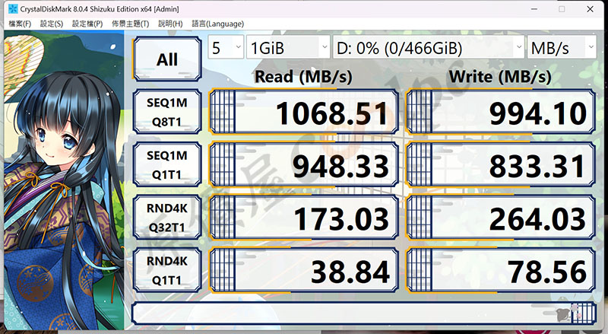Click the bottom comment text field
Viewport: 608px width, 334px height.
tap(364, 313)
